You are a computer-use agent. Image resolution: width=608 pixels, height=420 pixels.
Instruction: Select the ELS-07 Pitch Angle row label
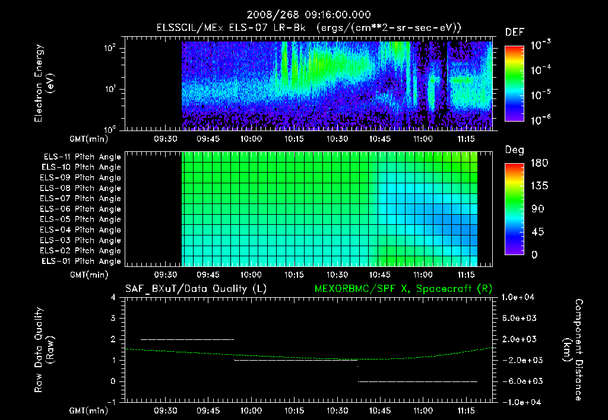tap(81, 198)
